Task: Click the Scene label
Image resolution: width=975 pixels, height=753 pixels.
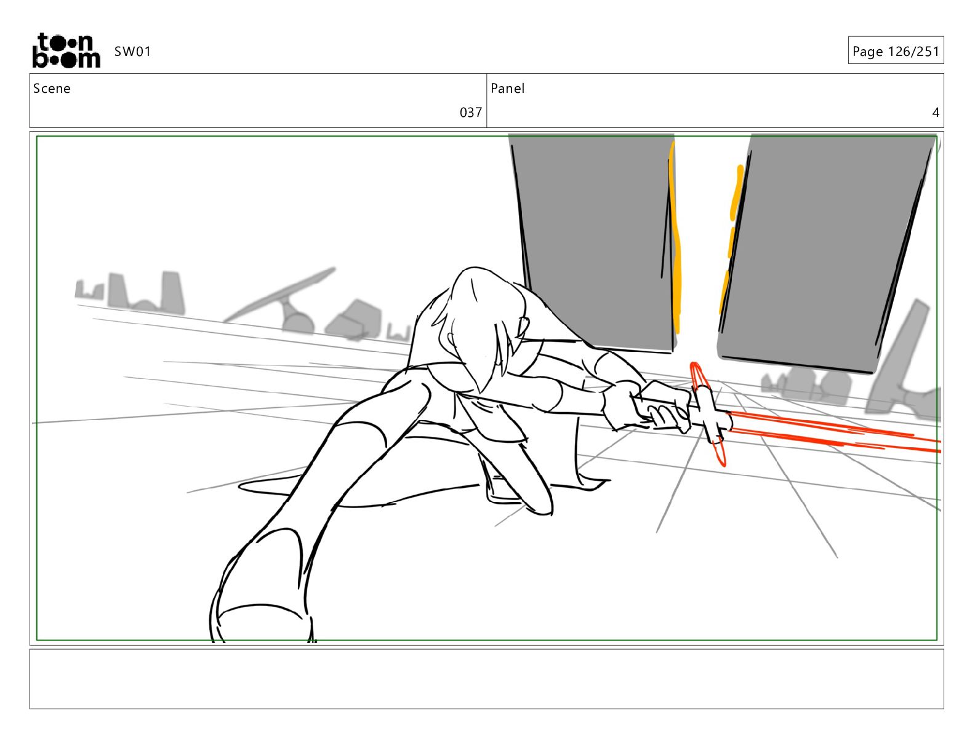Action: (x=52, y=89)
